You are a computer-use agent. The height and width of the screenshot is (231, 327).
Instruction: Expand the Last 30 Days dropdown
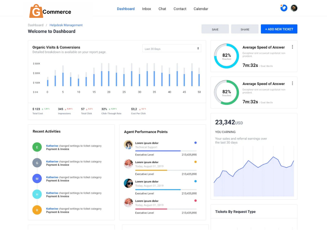tap(172, 49)
